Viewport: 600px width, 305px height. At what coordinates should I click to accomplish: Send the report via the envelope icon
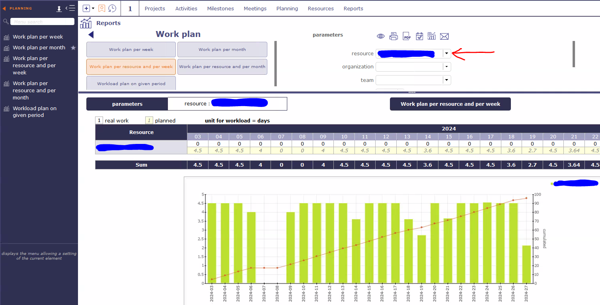[x=444, y=37]
